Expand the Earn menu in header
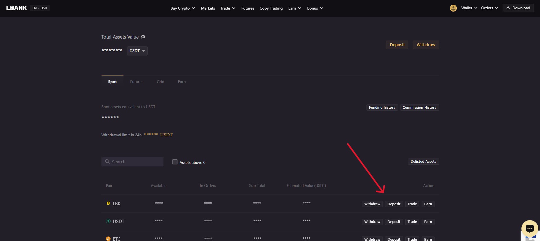Screen dimensions: 540x241 [295, 8]
